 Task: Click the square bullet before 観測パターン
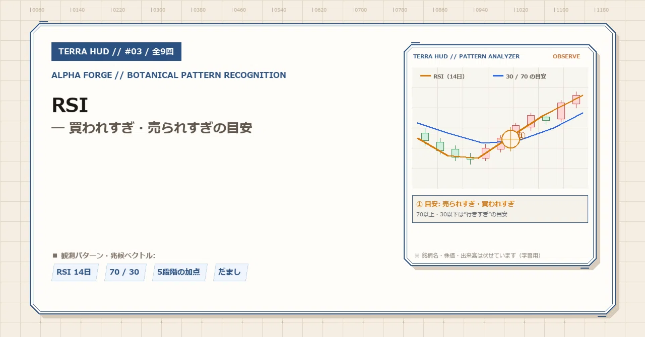point(55,256)
